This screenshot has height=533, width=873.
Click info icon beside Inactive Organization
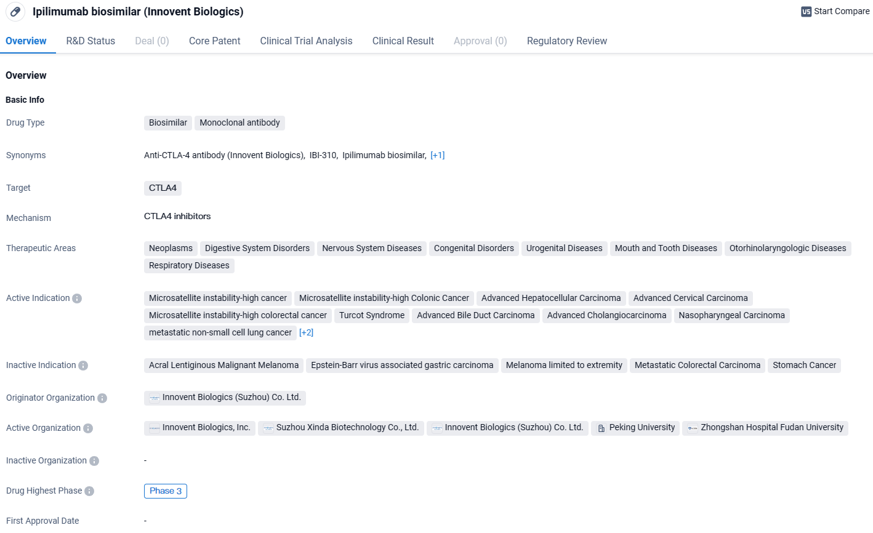point(94,461)
